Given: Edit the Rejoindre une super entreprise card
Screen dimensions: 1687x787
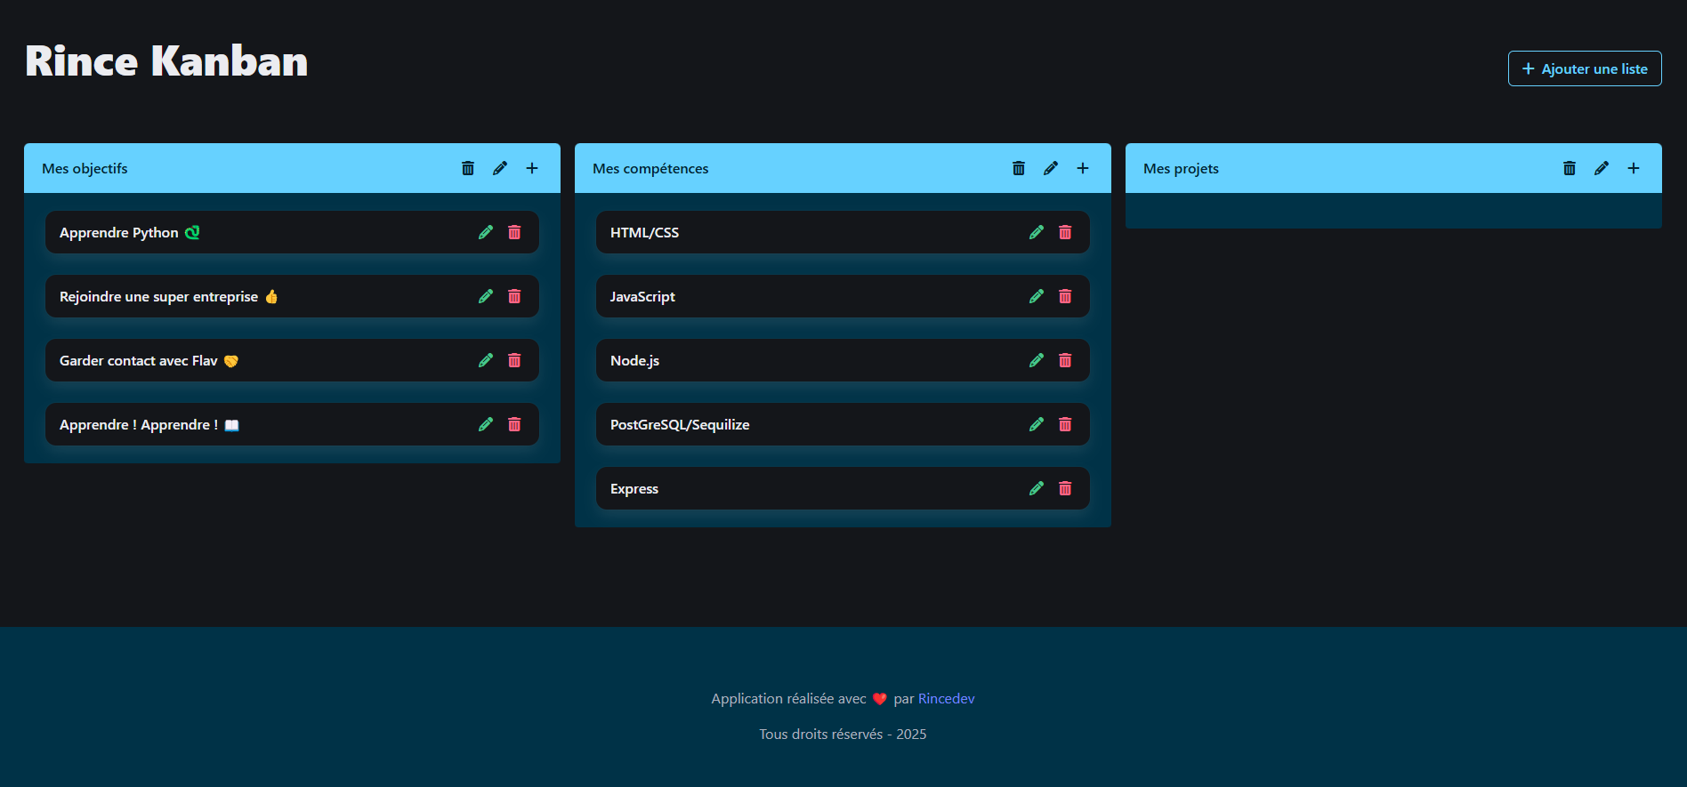Looking at the screenshot, I should [x=486, y=296].
